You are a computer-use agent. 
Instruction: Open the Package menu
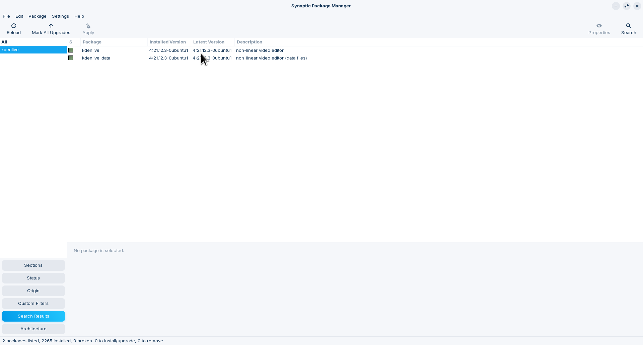pyautogui.click(x=38, y=16)
